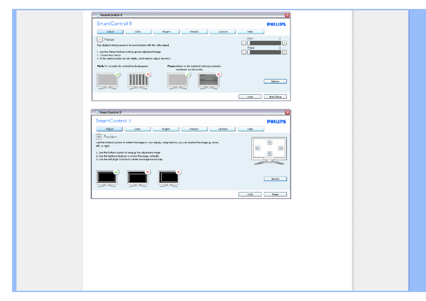Increase Pitch with the plus button
The height and width of the screenshot is (301, 426).
[284, 43]
